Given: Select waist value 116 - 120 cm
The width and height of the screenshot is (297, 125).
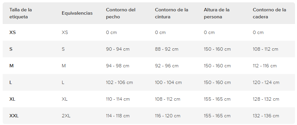Looking at the screenshot, I should [168, 116].
